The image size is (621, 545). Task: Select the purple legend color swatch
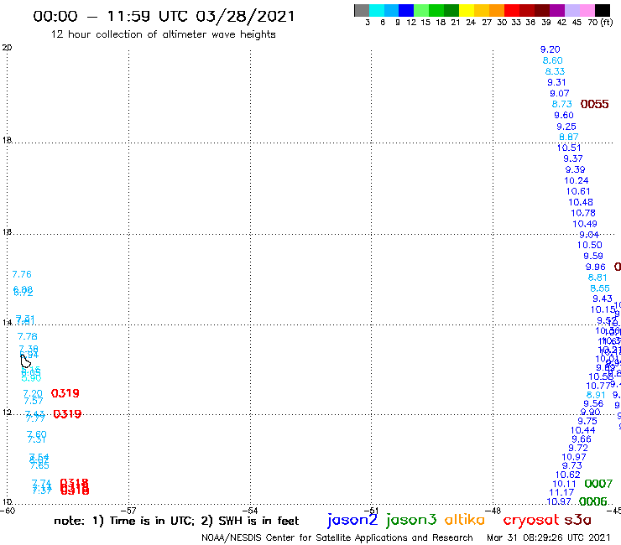click(557, 10)
